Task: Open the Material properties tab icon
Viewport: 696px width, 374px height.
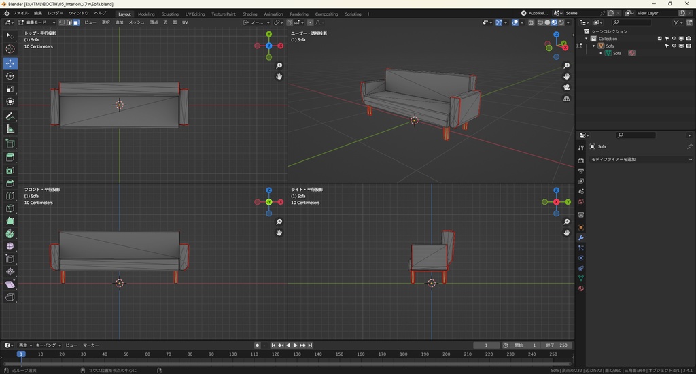Action: point(581,288)
